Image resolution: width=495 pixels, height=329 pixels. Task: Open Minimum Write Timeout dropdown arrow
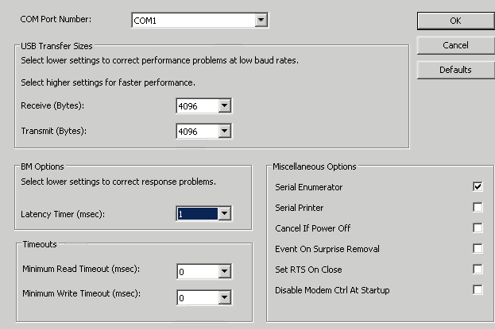pos(224,297)
